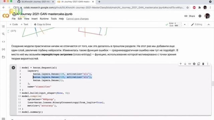Open the Runtime menu

tap(44, 19)
